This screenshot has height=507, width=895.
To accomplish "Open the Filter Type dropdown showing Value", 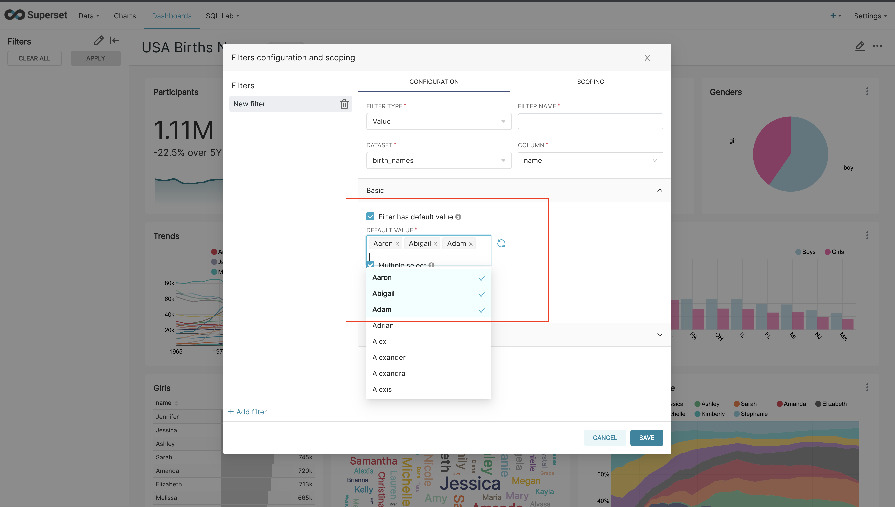I will click(x=438, y=121).
